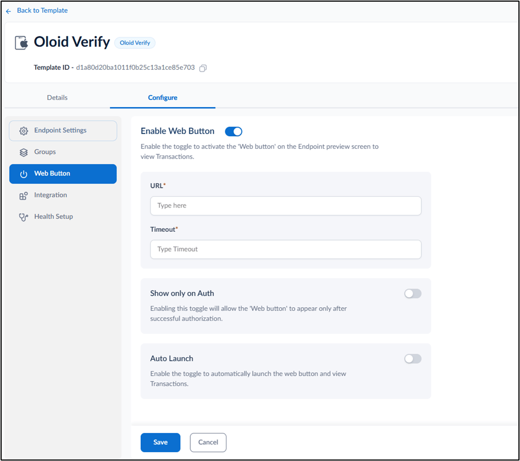Viewport: 520px width, 461px height.
Task: Click the Groups layers icon
Action: 24,152
